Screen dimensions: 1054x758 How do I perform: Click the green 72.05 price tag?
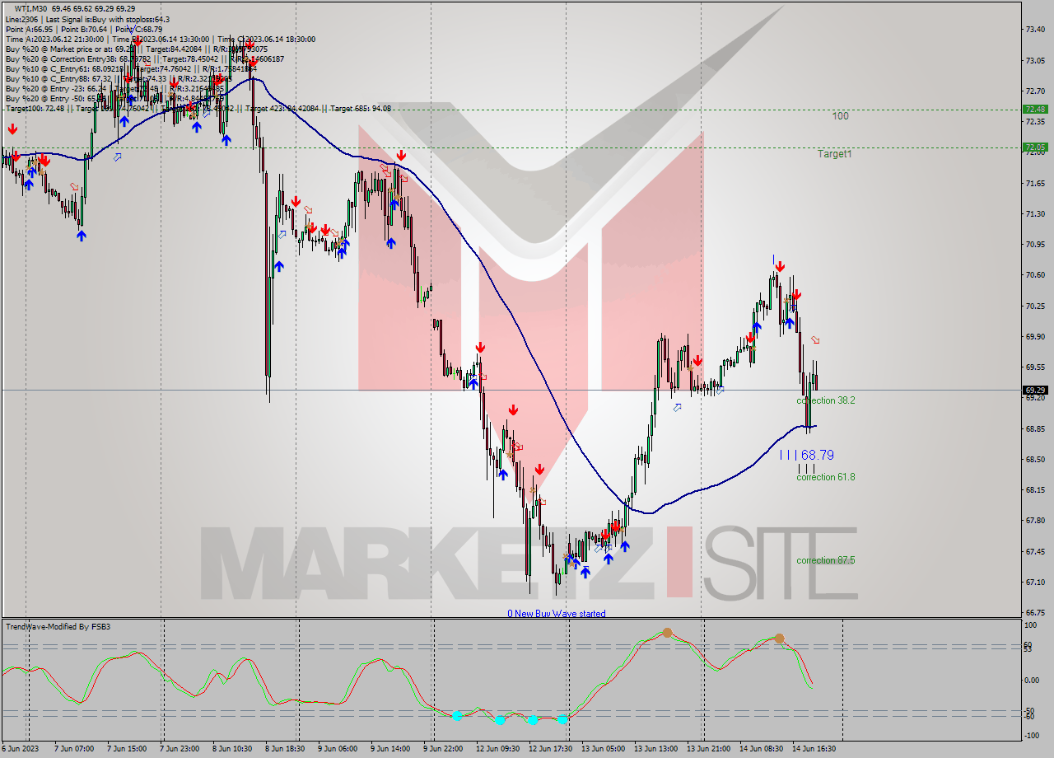[1034, 147]
